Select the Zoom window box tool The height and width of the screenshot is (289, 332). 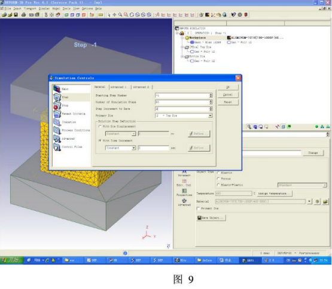[126, 15]
